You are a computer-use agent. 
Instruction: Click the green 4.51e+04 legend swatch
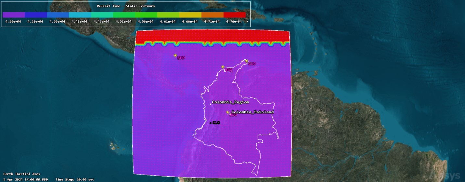click(x=124, y=15)
